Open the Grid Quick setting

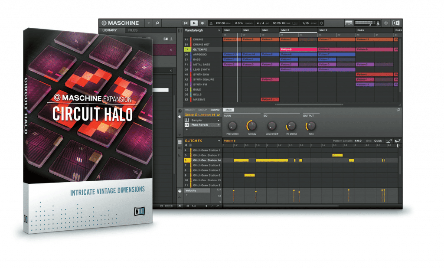click(378, 141)
